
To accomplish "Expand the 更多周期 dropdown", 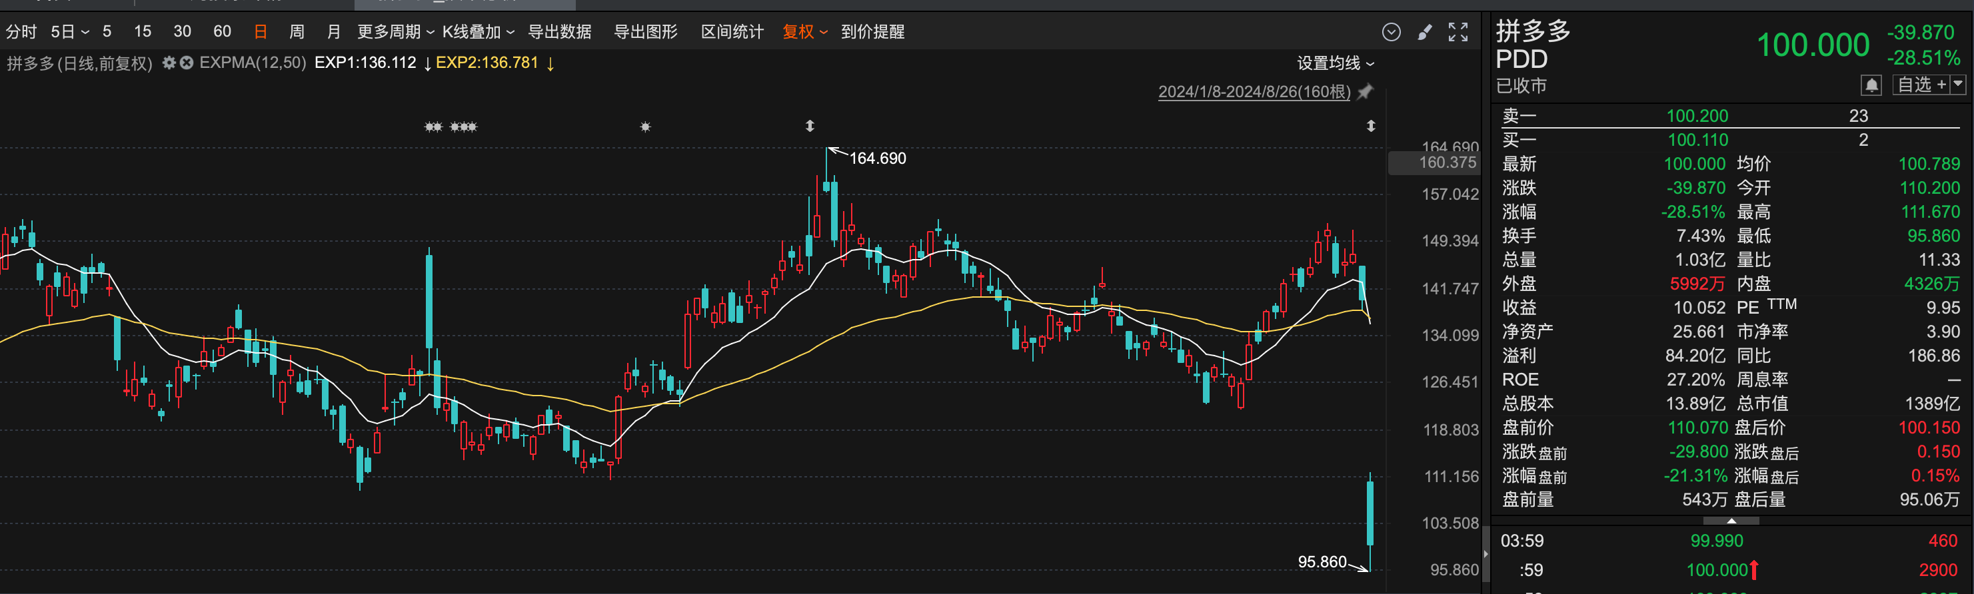I will [395, 31].
